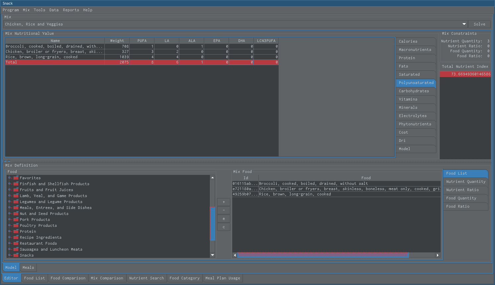Click the Solve button
The image size is (495, 285).
point(479,24)
